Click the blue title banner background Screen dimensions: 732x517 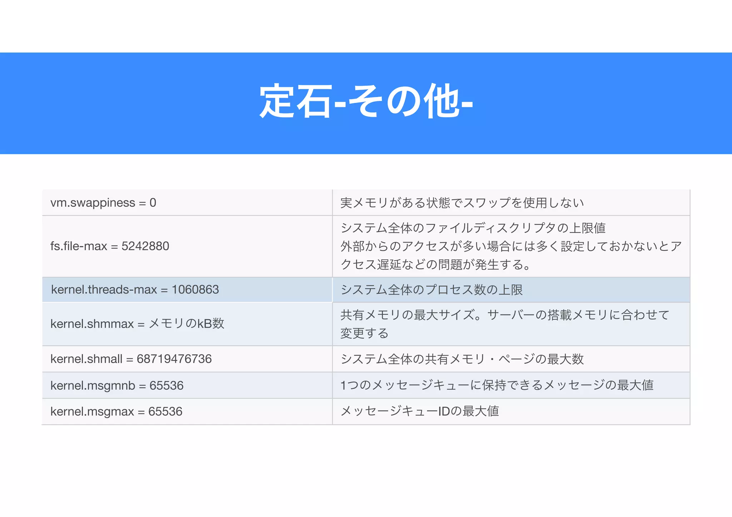pos(107,104)
